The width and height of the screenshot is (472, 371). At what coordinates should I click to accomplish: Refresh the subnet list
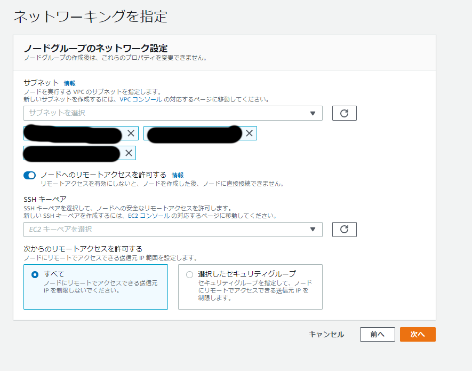coord(344,113)
